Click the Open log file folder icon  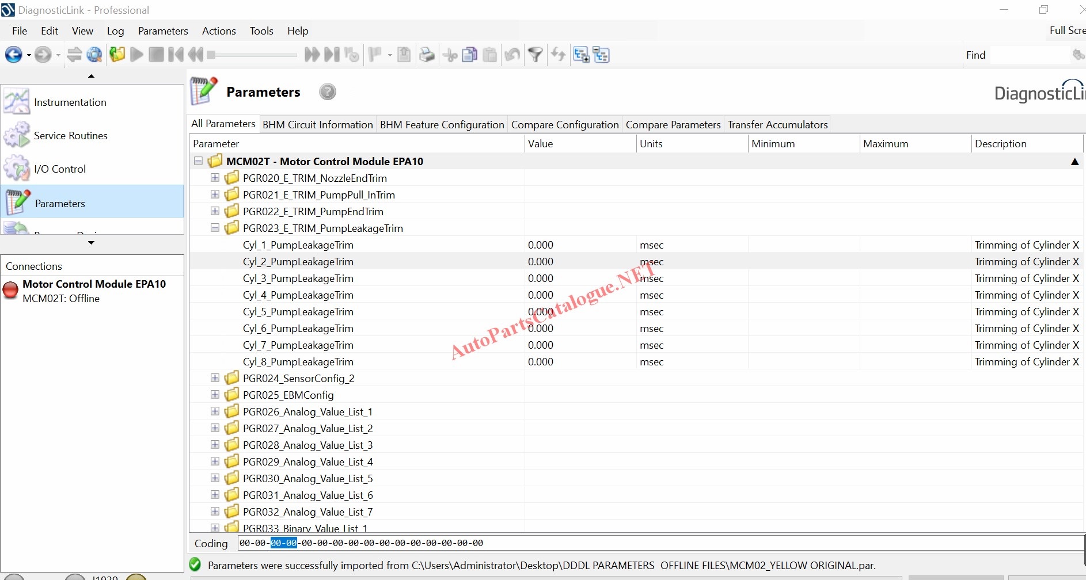click(117, 55)
